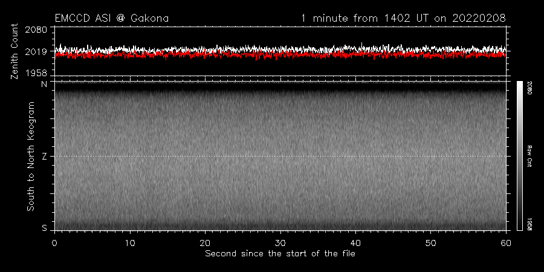Click the 1958 label at the colorbar bottom
544x272 pixels.
[x=529, y=224]
